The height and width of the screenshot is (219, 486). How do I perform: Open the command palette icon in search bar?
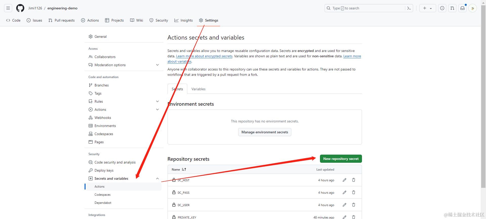point(409,8)
